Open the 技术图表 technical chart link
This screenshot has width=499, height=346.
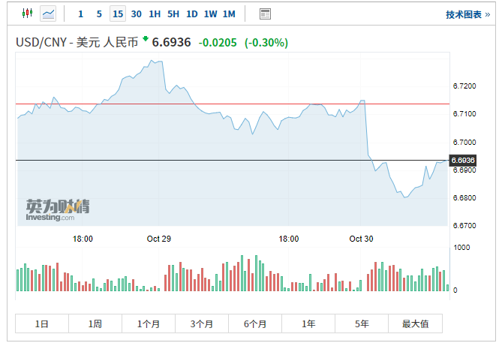click(463, 14)
